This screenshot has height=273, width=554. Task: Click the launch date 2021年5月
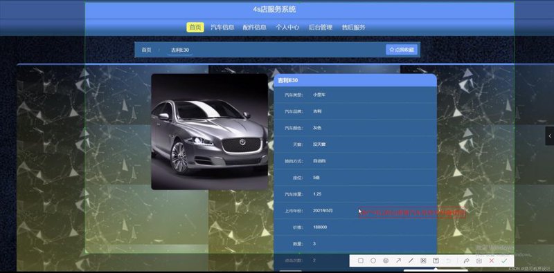point(323,211)
